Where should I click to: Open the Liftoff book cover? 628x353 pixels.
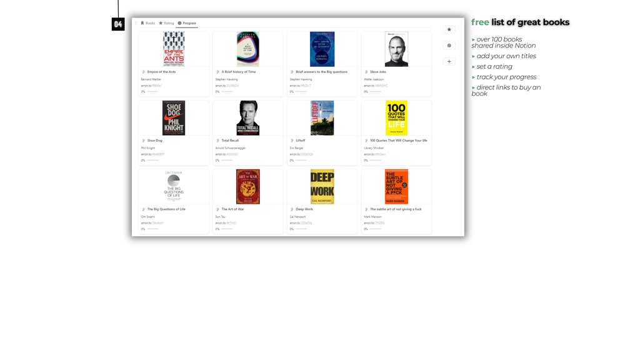coord(322,118)
